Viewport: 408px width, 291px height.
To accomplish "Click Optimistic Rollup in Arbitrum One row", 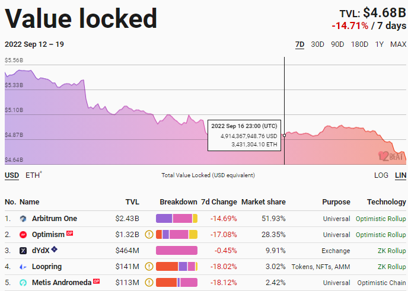I will (x=381, y=219).
